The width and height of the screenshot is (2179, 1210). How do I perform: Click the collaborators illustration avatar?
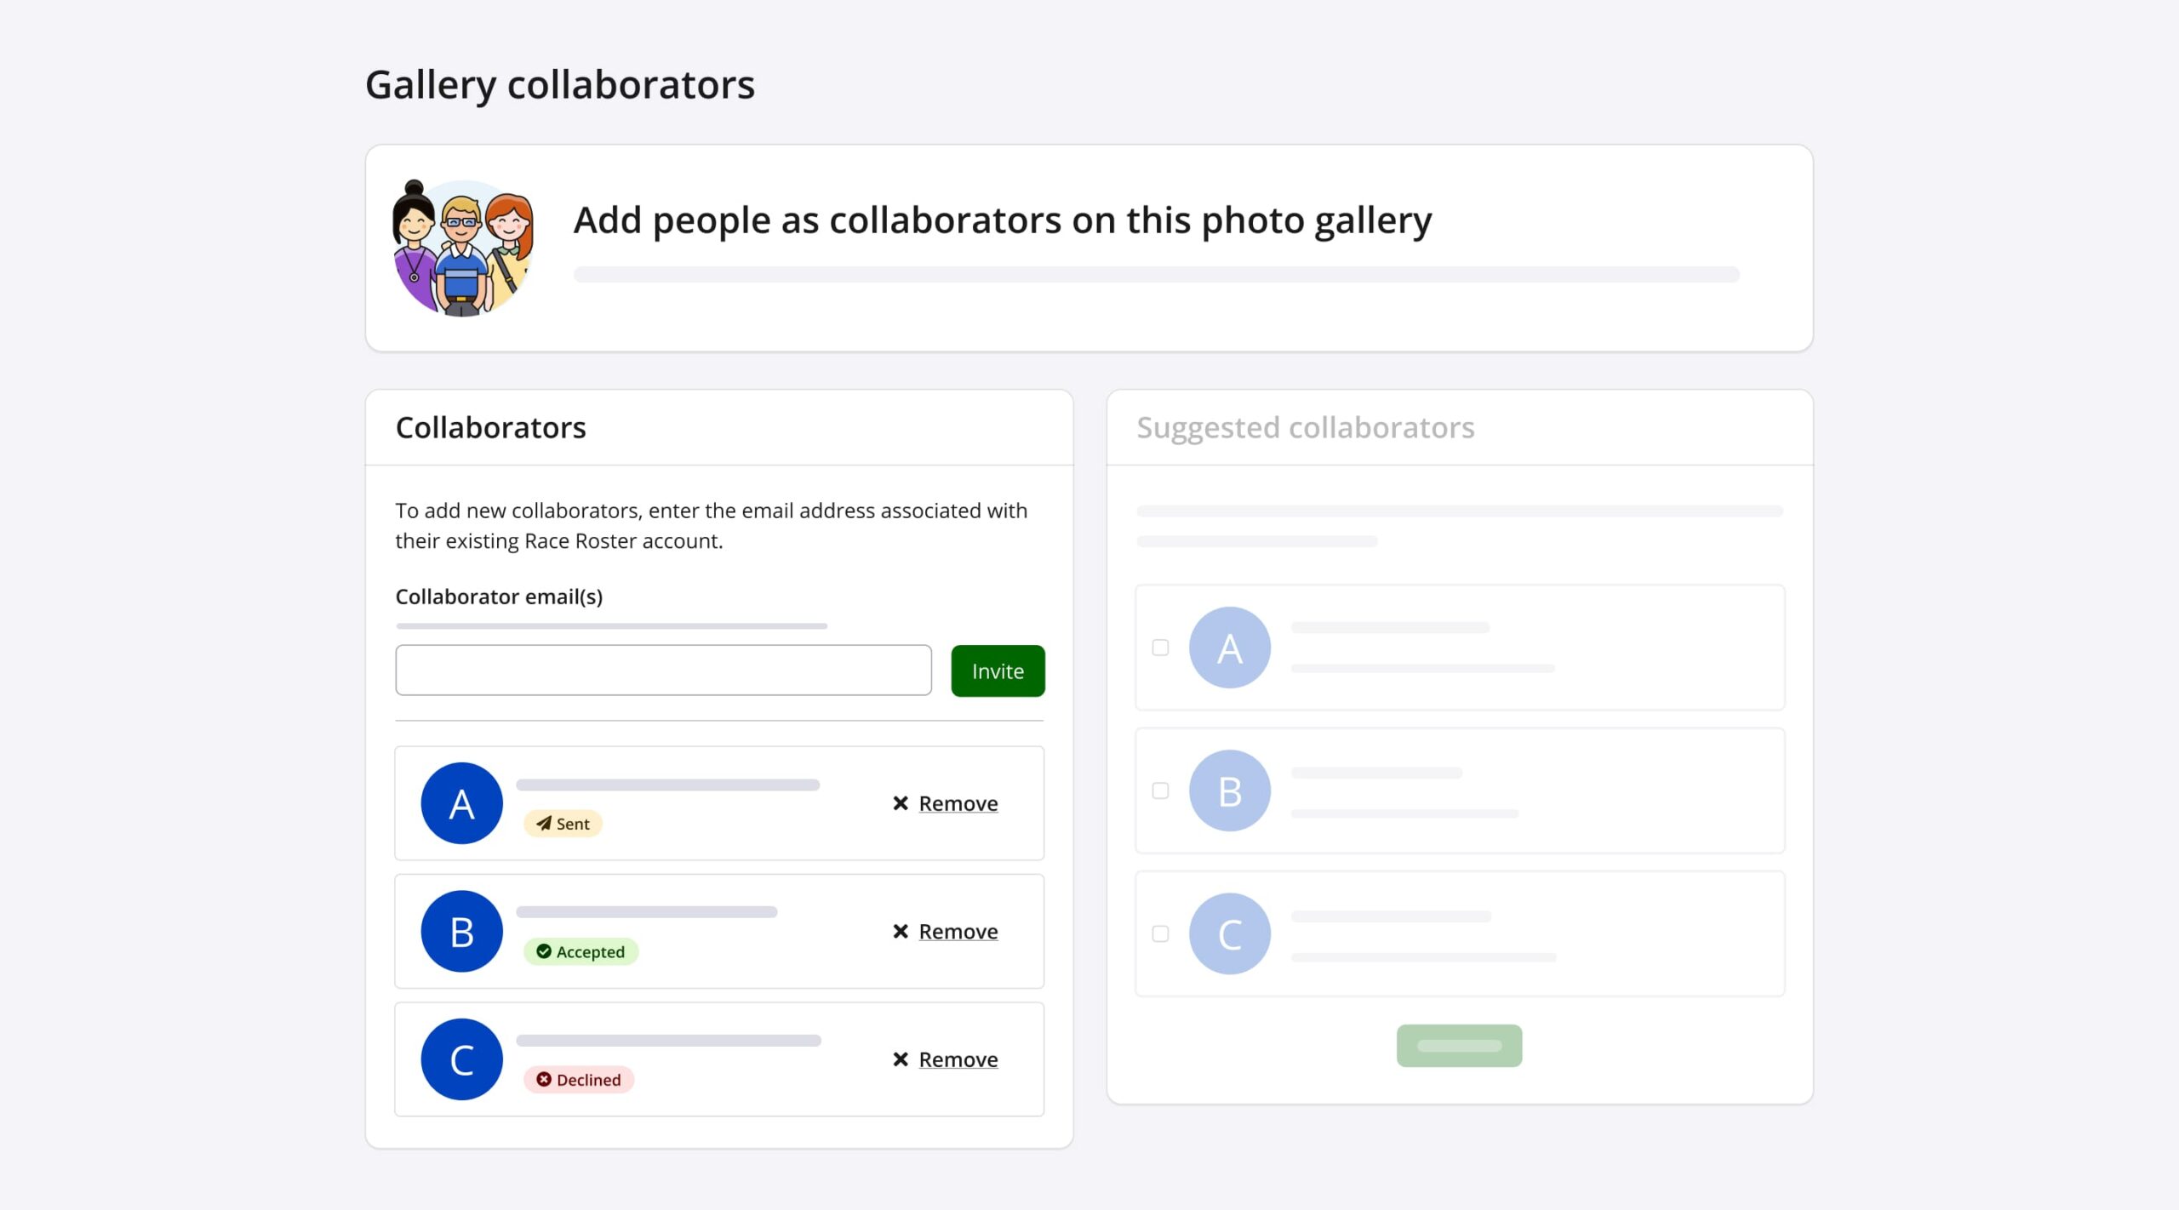click(x=462, y=248)
